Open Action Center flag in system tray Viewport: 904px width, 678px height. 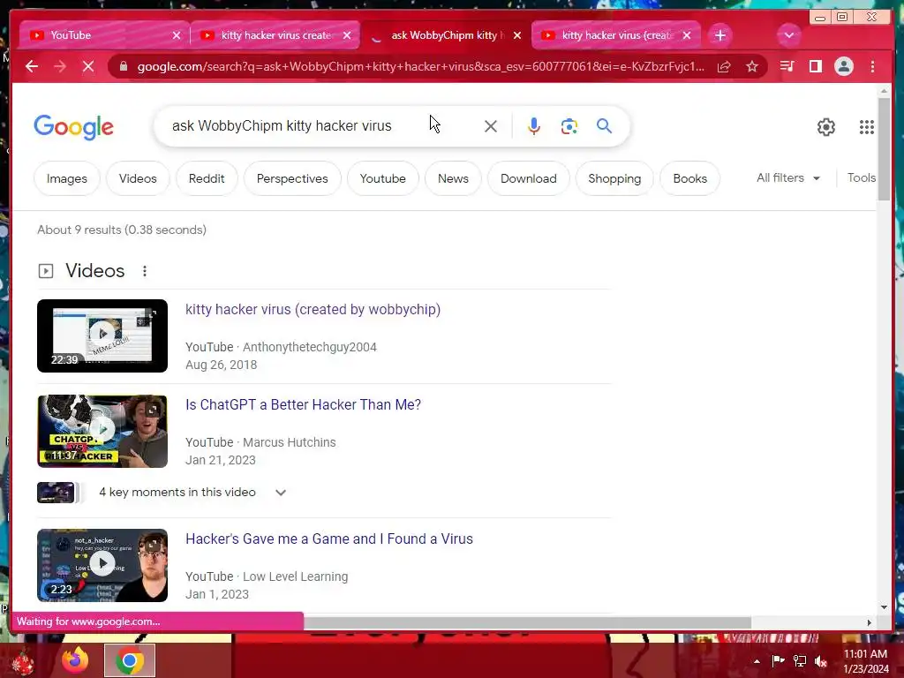779,660
